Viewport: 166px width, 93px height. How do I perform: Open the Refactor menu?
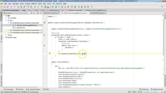coord(34,4)
